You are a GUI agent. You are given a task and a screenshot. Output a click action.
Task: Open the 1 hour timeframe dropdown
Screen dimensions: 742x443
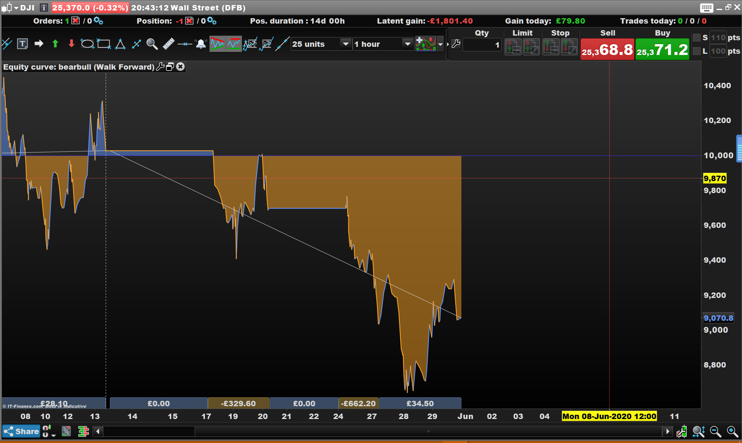pyautogui.click(x=383, y=44)
